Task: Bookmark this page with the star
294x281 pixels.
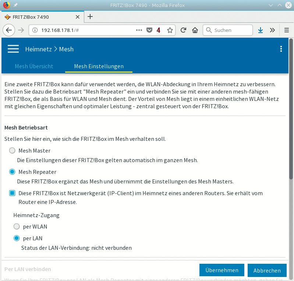Action: 170,30
